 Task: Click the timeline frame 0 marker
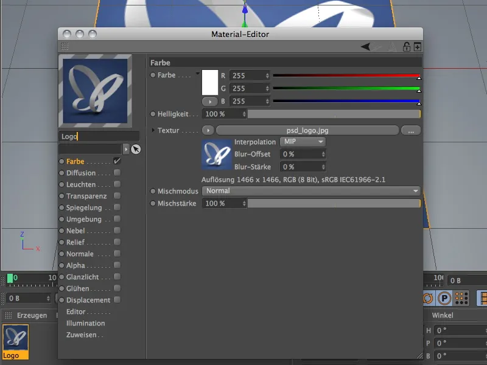pyautogui.click(x=10, y=278)
